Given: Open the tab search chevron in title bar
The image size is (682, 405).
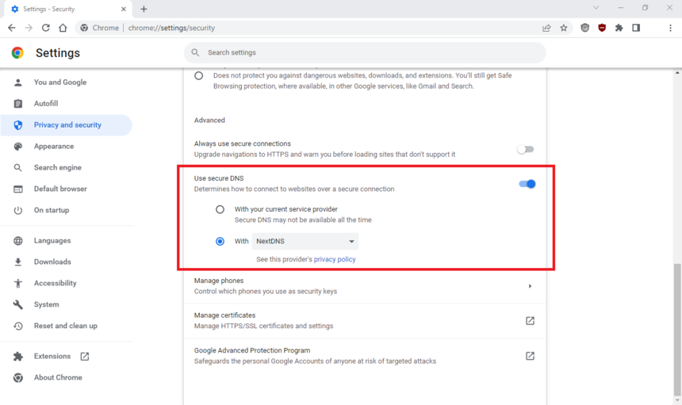Looking at the screenshot, I should [x=596, y=7].
